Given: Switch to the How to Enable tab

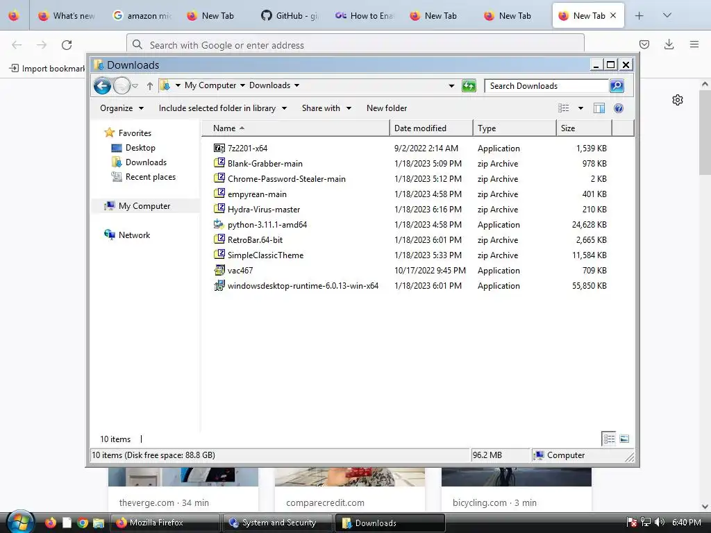Looking at the screenshot, I should click(x=365, y=16).
